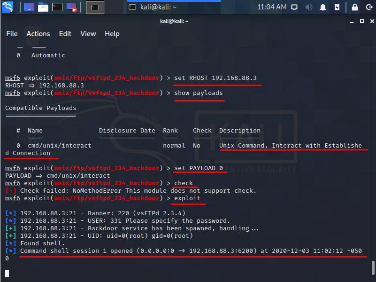The width and height of the screenshot is (376, 282).
Task: Minimize the terminal window
Action: [352, 21]
